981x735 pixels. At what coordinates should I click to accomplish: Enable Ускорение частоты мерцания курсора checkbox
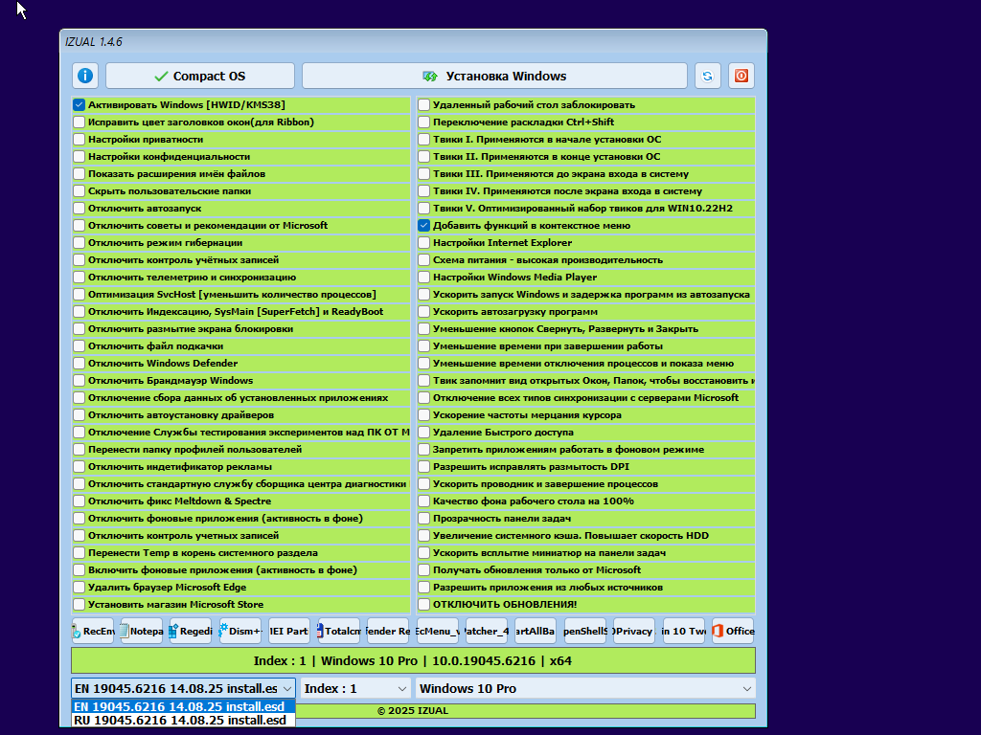pyautogui.click(x=424, y=415)
